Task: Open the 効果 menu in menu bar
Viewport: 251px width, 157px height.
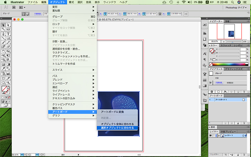Action: click(88, 2)
